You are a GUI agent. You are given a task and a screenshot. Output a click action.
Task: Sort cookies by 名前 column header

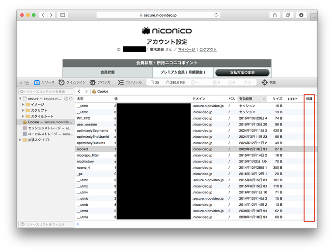click(94, 99)
